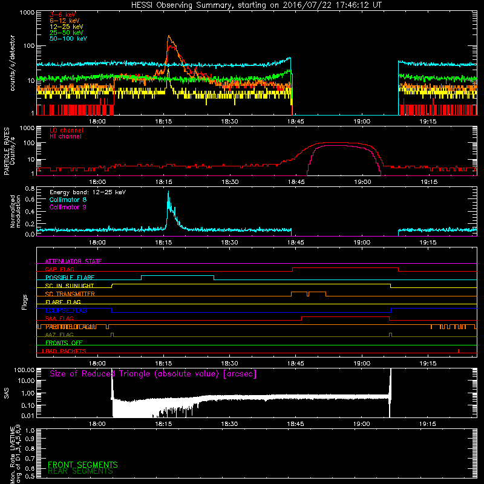Viewport: 484px width, 484px height.
Task: Select the SC TRANSMITTER flag label
Action: click(x=70, y=294)
